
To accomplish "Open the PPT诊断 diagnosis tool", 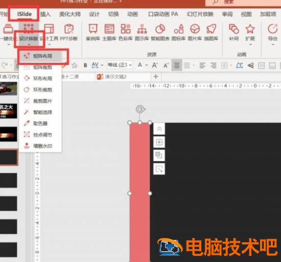I will 69,33.
